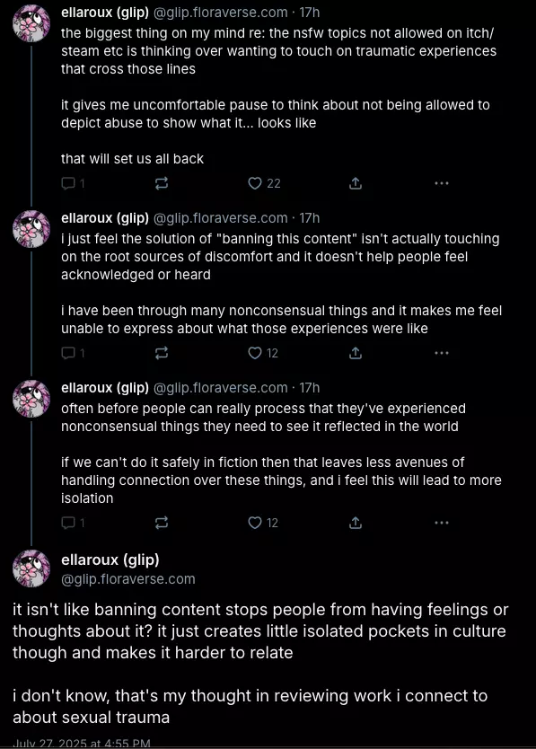Like the second post with 12 likes

tap(263, 353)
